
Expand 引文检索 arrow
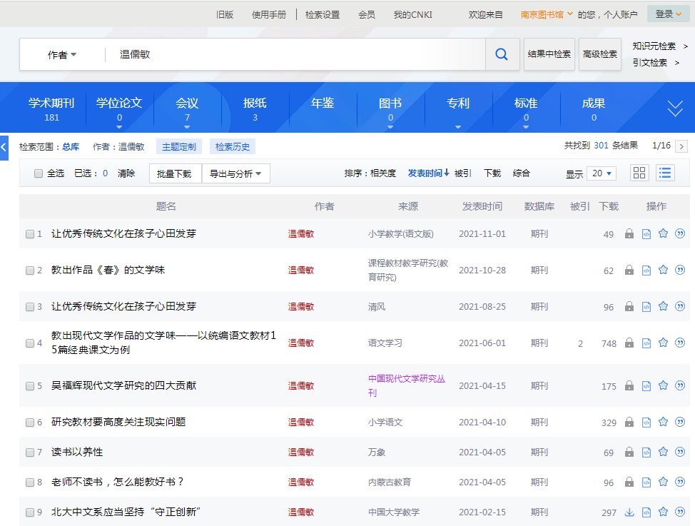pyautogui.click(x=677, y=63)
